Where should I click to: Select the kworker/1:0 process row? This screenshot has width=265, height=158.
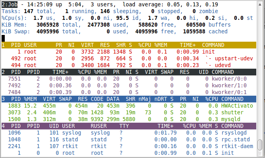click(129, 85)
